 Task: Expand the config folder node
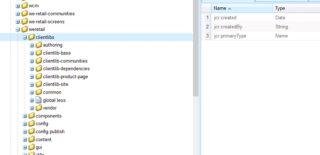25,124
